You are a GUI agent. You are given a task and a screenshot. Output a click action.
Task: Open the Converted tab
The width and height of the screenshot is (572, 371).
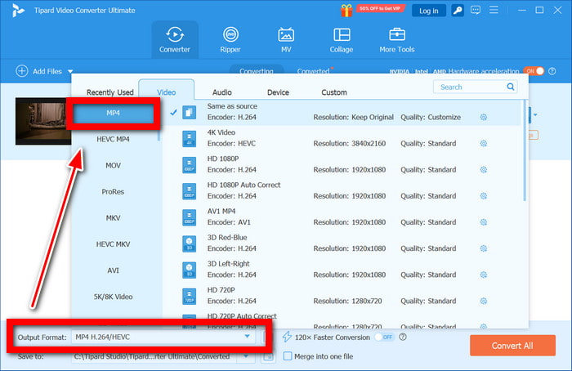click(313, 71)
